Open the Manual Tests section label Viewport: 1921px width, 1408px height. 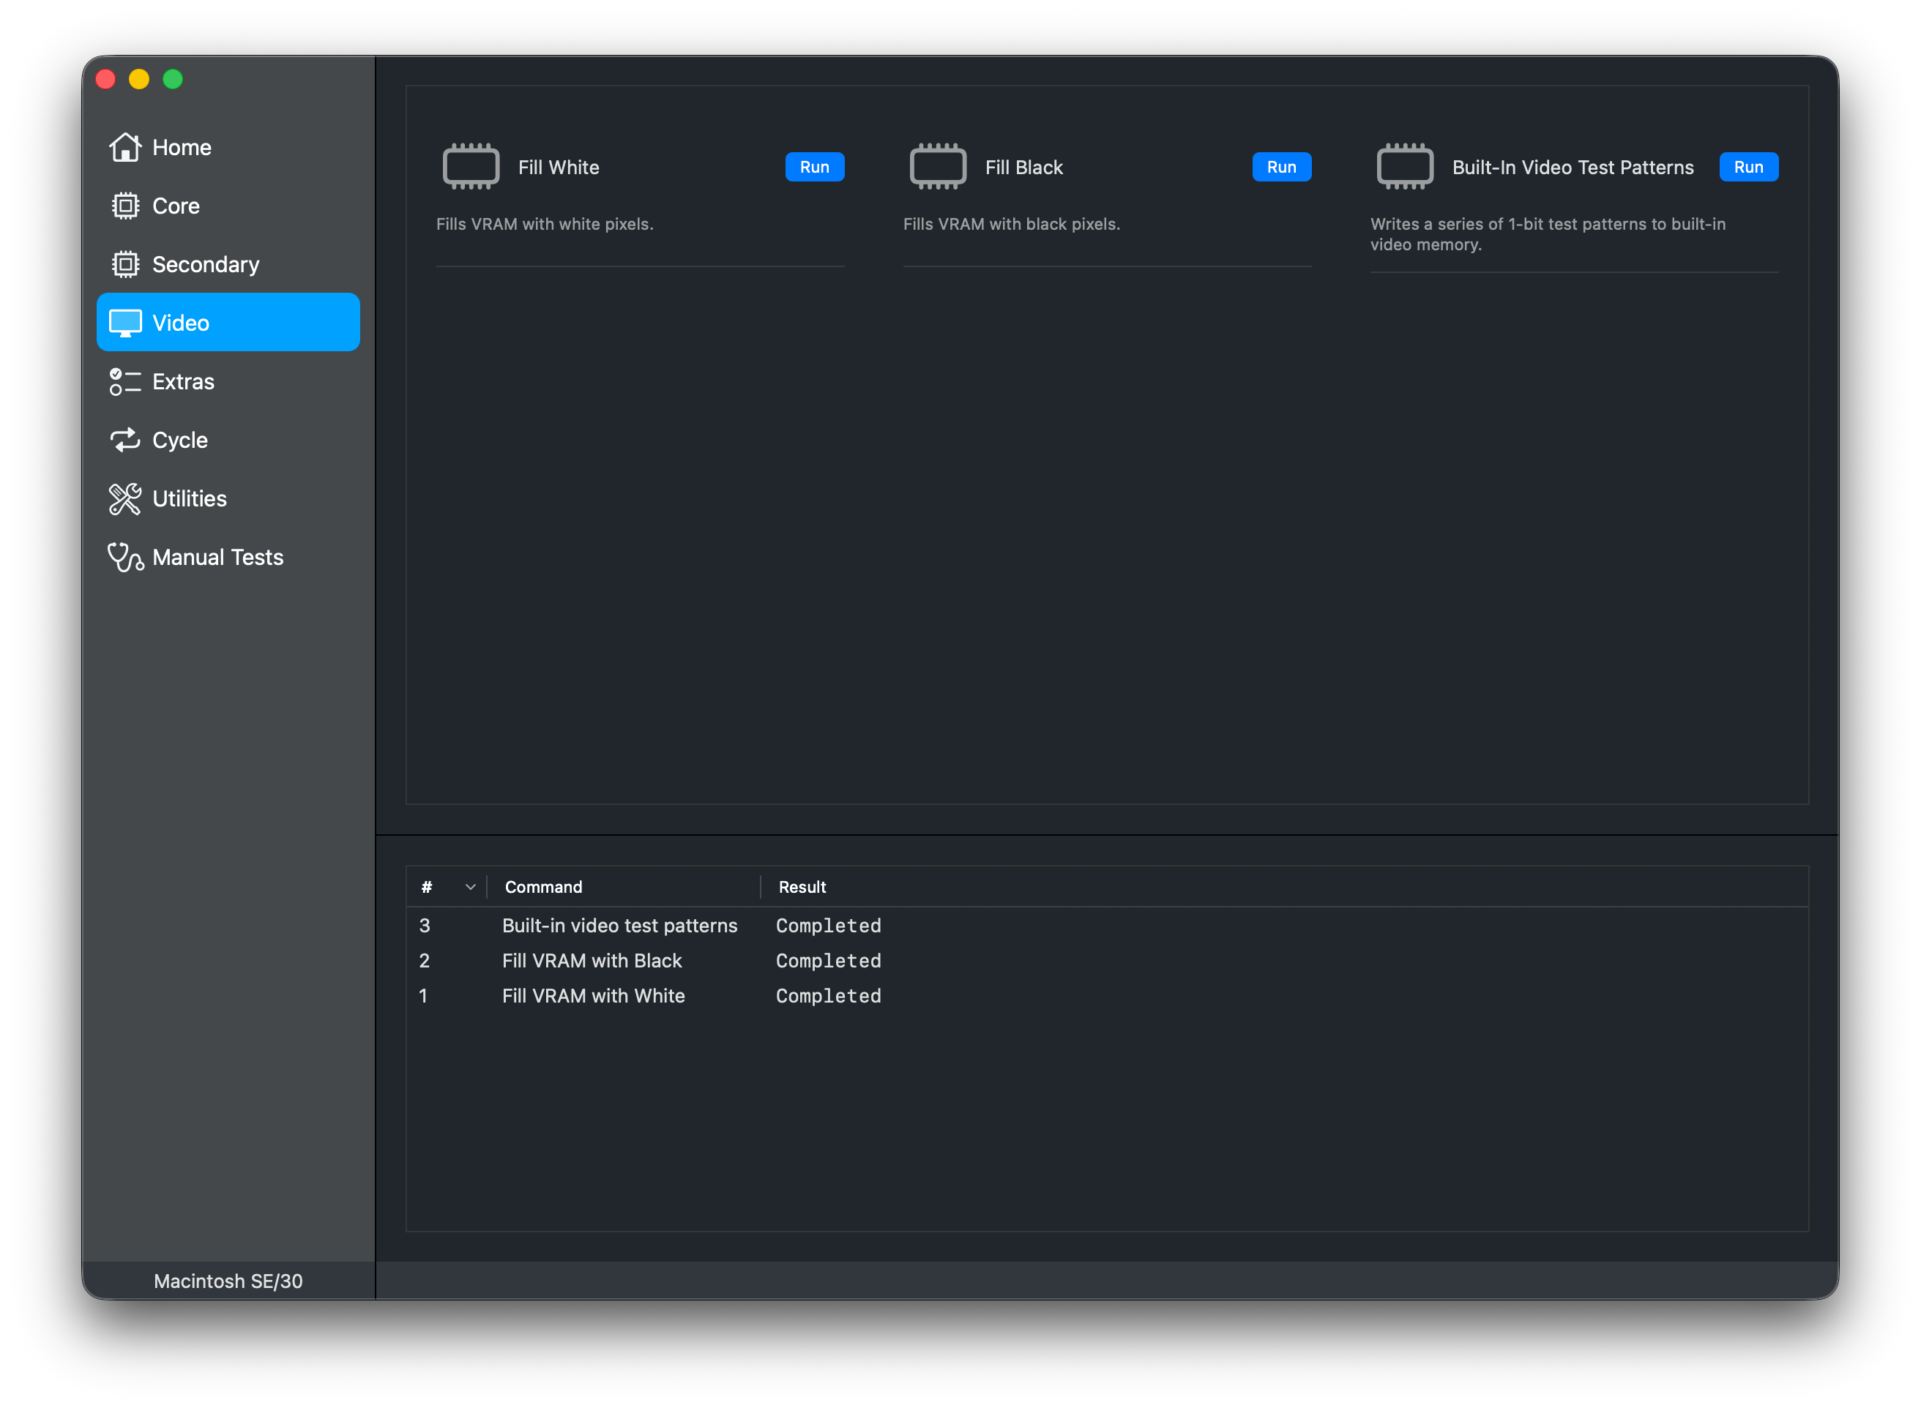click(x=217, y=558)
